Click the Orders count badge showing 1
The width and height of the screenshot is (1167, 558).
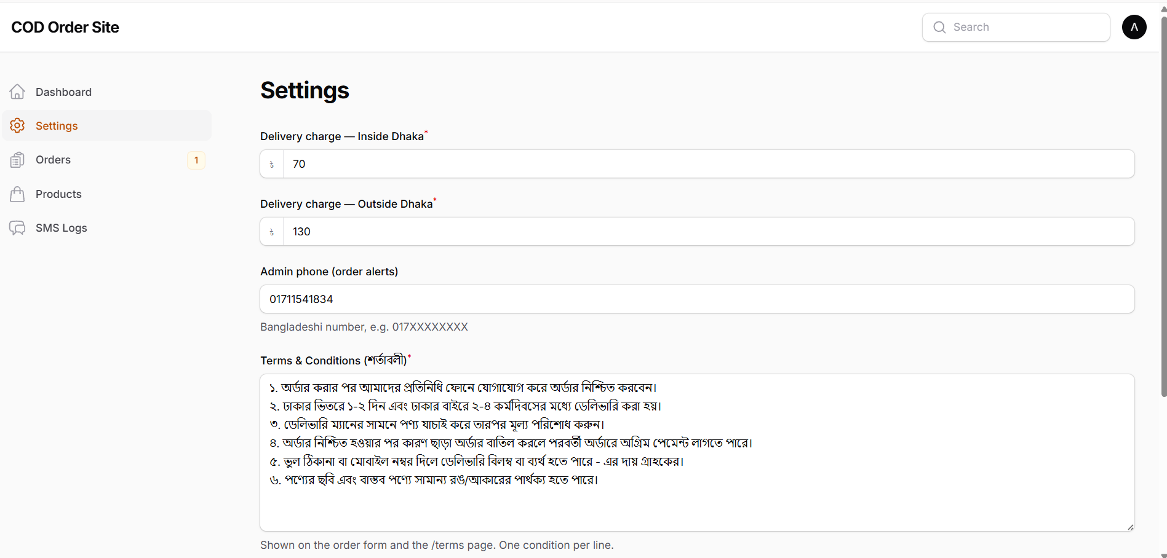coord(196,160)
